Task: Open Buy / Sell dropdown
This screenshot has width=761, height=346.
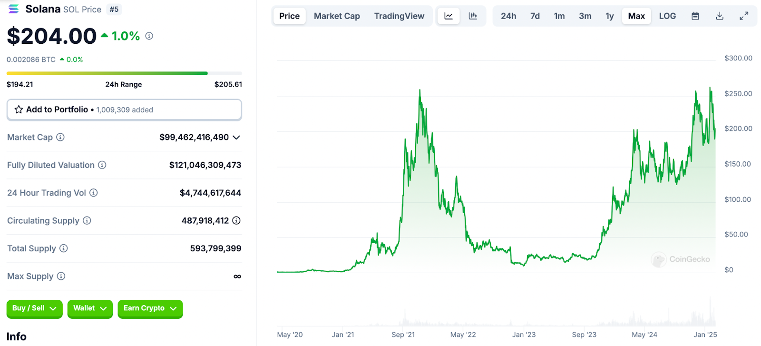Action: [x=34, y=308]
